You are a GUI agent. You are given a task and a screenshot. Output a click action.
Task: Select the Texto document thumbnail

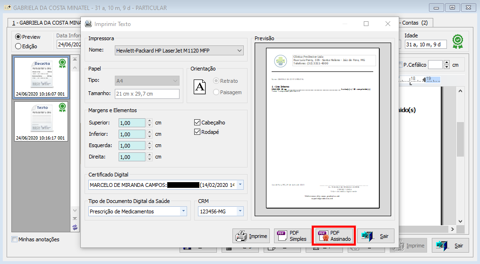point(41,121)
